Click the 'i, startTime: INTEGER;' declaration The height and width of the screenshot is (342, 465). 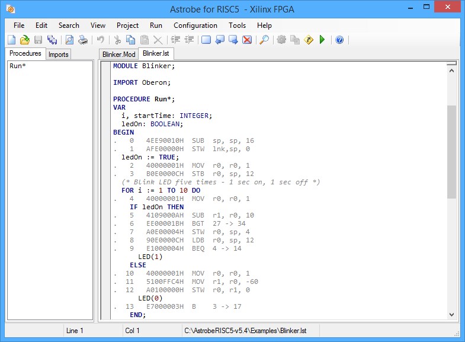[x=166, y=116]
